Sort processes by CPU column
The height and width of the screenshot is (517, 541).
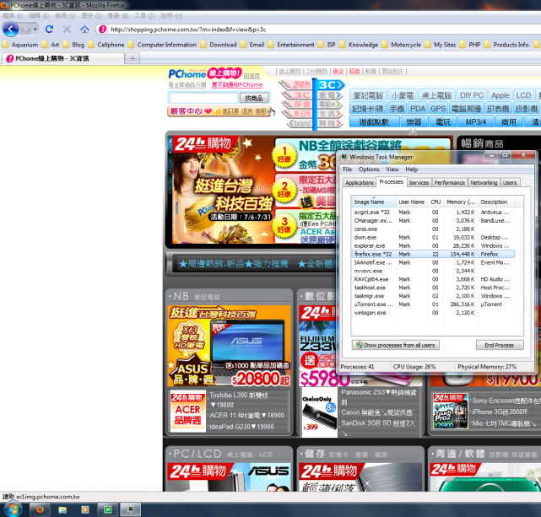point(436,202)
